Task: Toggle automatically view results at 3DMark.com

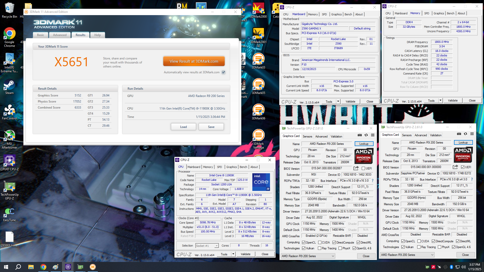Action: point(223,72)
